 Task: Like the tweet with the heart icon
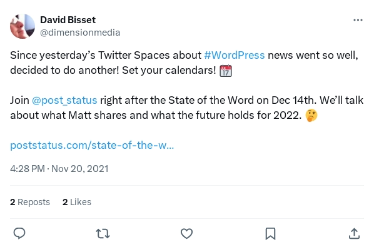tap(186, 233)
